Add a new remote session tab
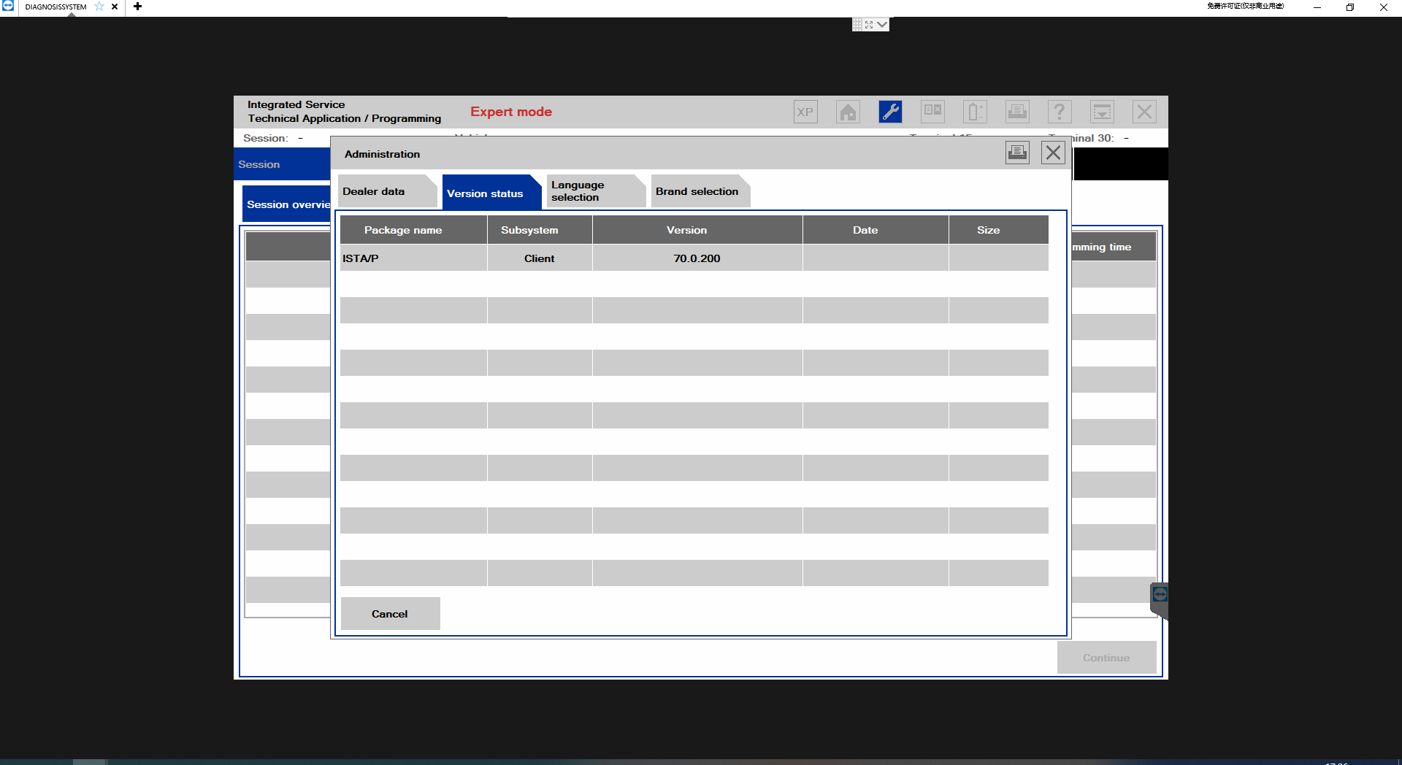The width and height of the screenshot is (1402, 765). tap(137, 7)
